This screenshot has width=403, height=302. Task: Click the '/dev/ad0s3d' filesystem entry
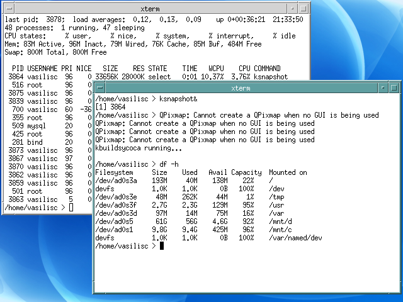[116, 213]
